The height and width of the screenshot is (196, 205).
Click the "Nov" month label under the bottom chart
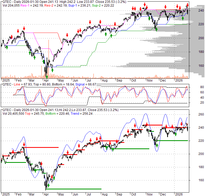pos(150,194)
